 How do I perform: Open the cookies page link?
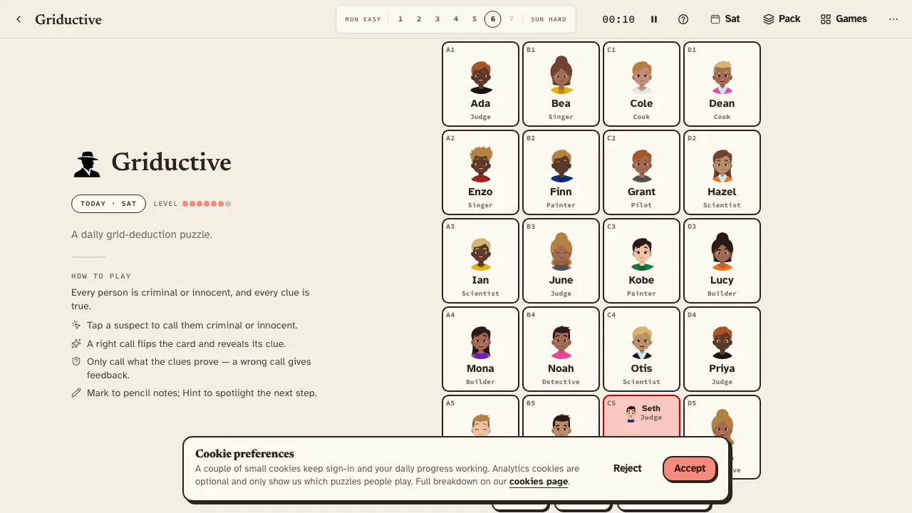point(539,482)
